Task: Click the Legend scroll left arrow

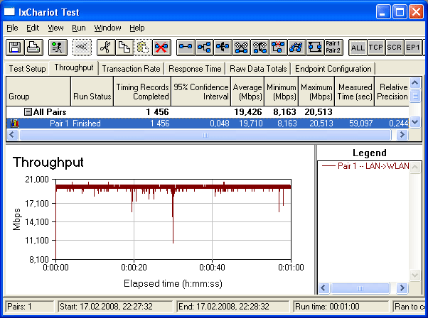Action: (323, 288)
